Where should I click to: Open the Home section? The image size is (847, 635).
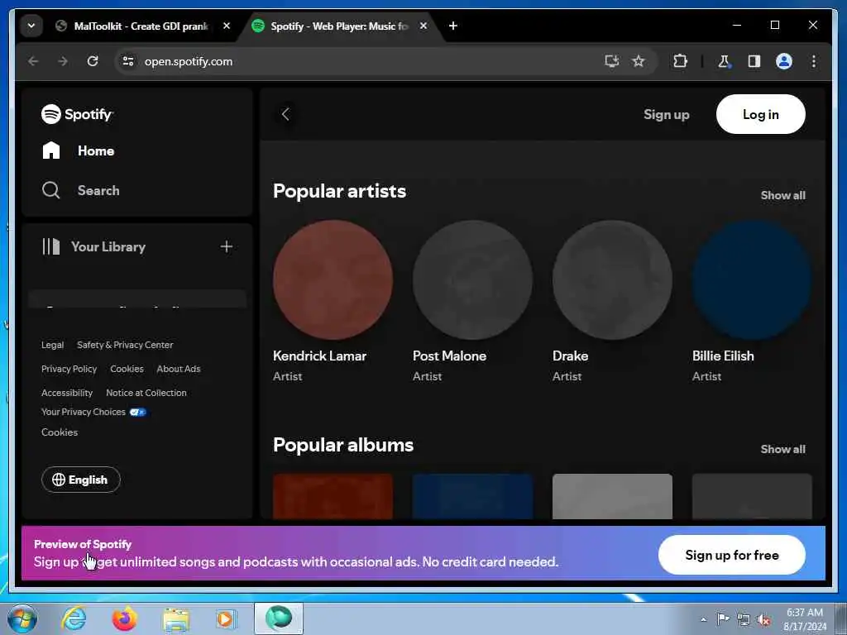(x=79, y=150)
